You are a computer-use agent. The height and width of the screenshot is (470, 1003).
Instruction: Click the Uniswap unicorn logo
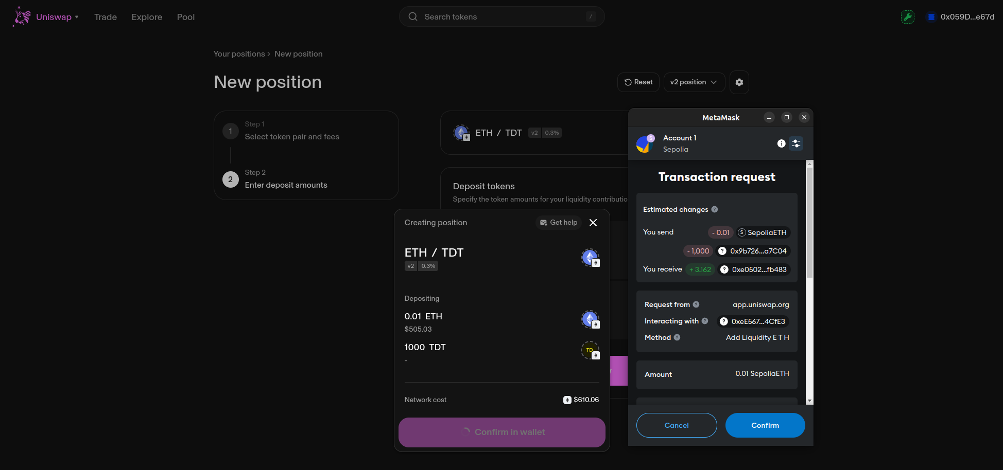[x=22, y=16]
